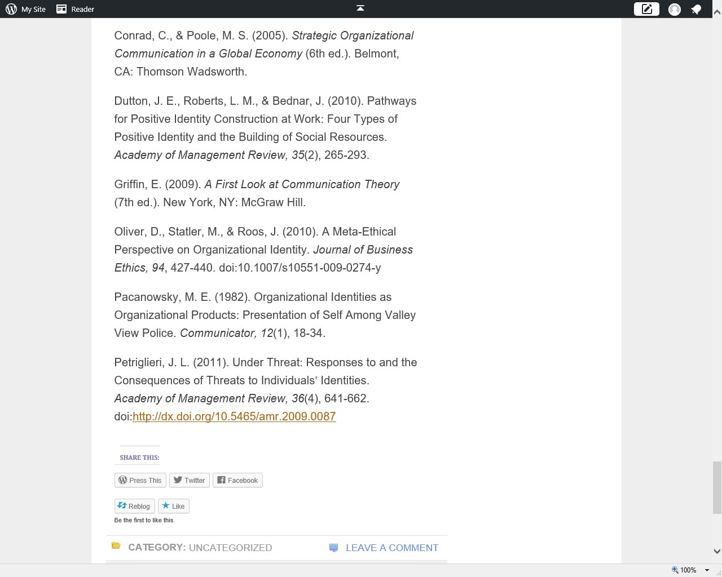722x577 pixels.
Task: Share the post on Facebook
Action: tap(237, 480)
